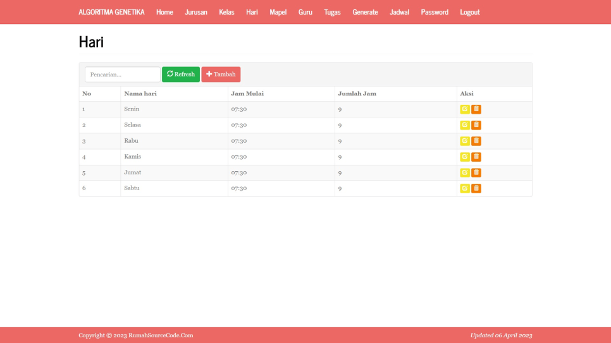The image size is (611, 343).
Task: Focus the Pencarian search field
Action: [x=122, y=75]
